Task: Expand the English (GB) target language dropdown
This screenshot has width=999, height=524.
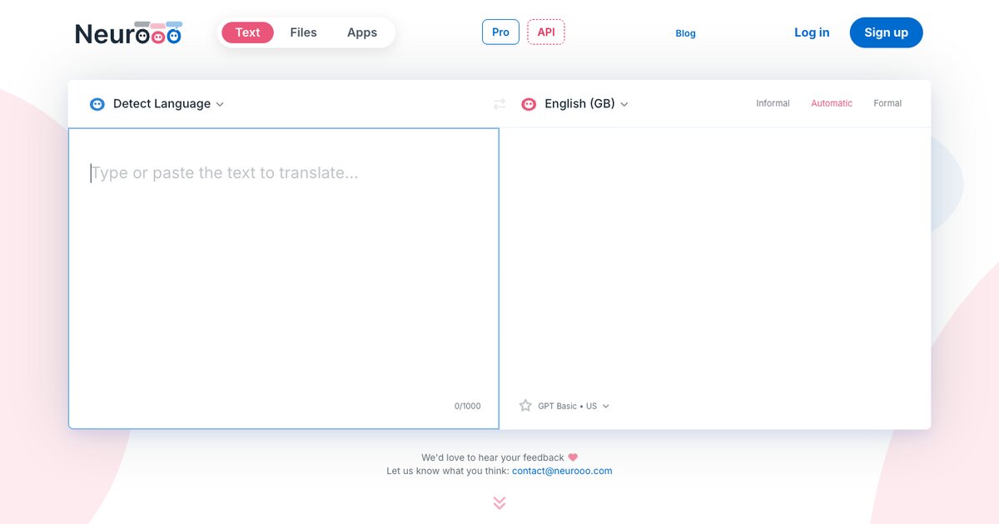Action: point(586,104)
